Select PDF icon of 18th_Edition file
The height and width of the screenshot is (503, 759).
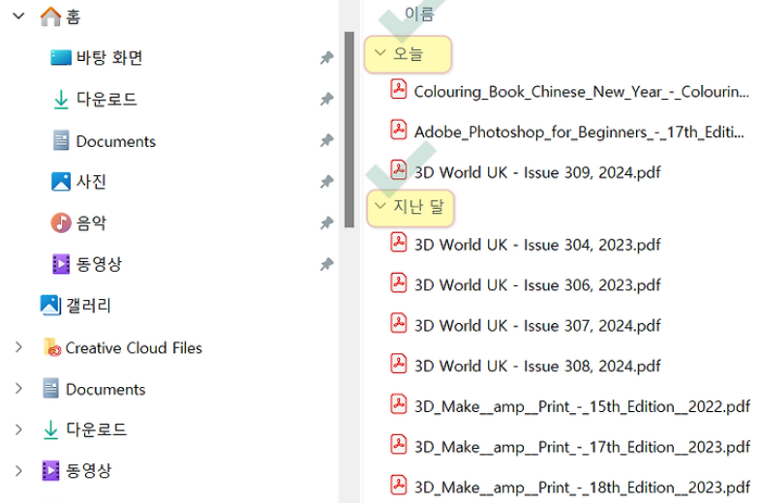pyautogui.click(x=399, y=486)
